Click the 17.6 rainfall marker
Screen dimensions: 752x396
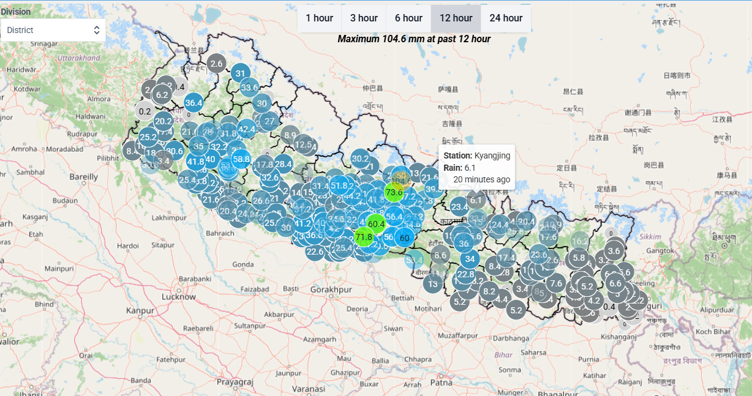click(549, 236)
